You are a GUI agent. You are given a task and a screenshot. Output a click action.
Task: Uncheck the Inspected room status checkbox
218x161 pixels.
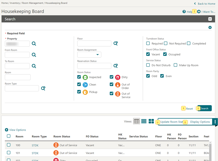[x=79, y=77]
